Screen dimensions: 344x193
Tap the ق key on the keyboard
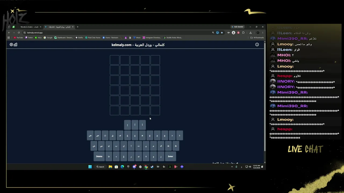(x=113, y=135)
